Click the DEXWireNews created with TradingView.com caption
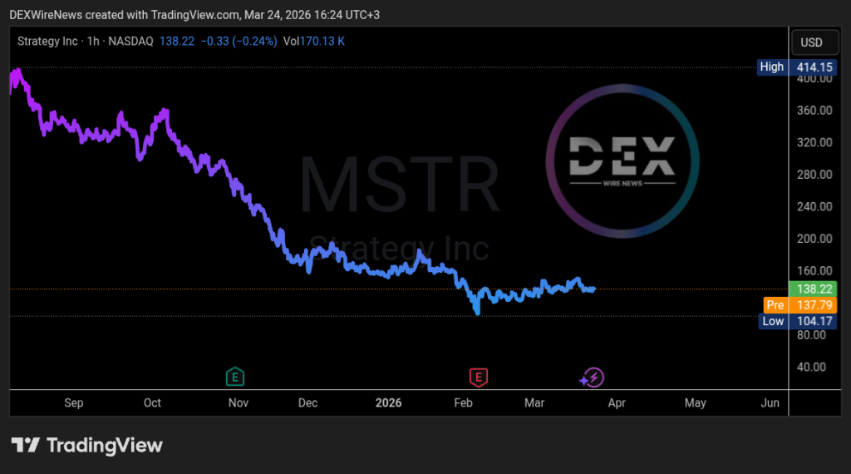 [194, 15]
